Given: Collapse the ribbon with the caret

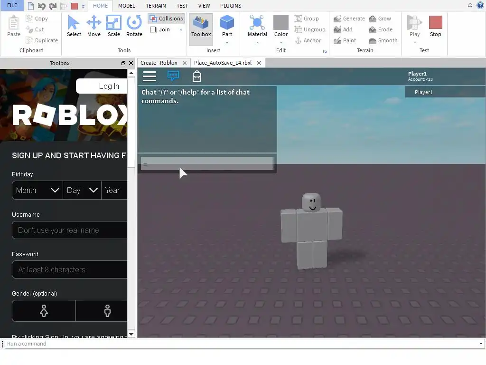Looking at the screenshot, I should click(x=470, y=5).
